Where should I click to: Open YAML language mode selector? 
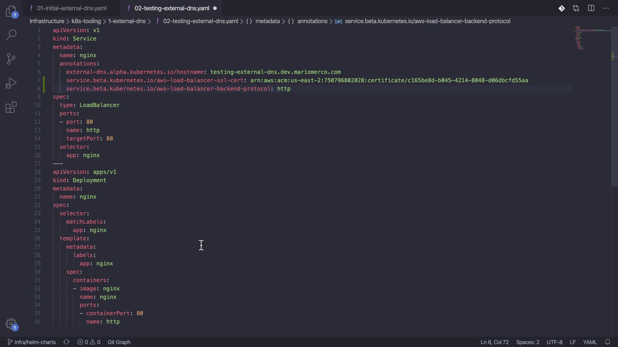[x=590, y=342]
